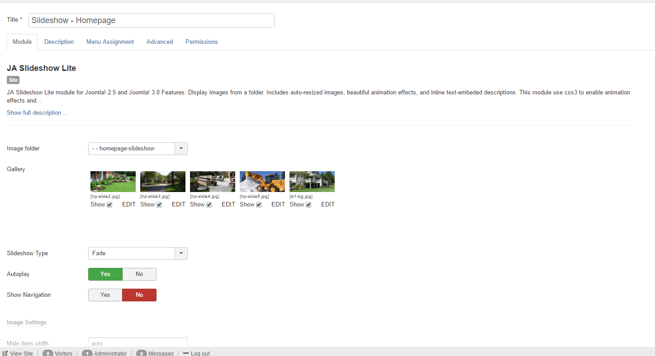Click the 'Gallery' field label

16,169
